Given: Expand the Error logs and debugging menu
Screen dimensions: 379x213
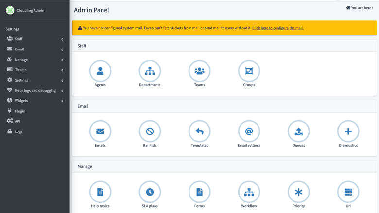Looking at the screenshot, I should coord(35,90).
